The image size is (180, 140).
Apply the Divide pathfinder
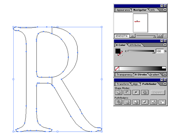pos(118,102)
